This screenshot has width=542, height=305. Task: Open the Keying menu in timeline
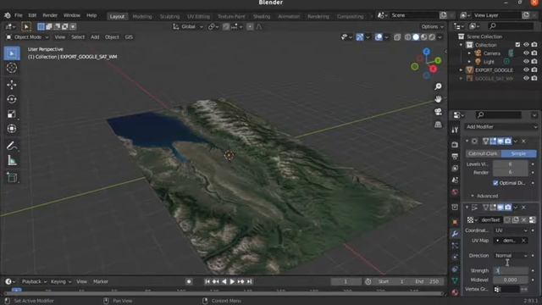point(60,281)
